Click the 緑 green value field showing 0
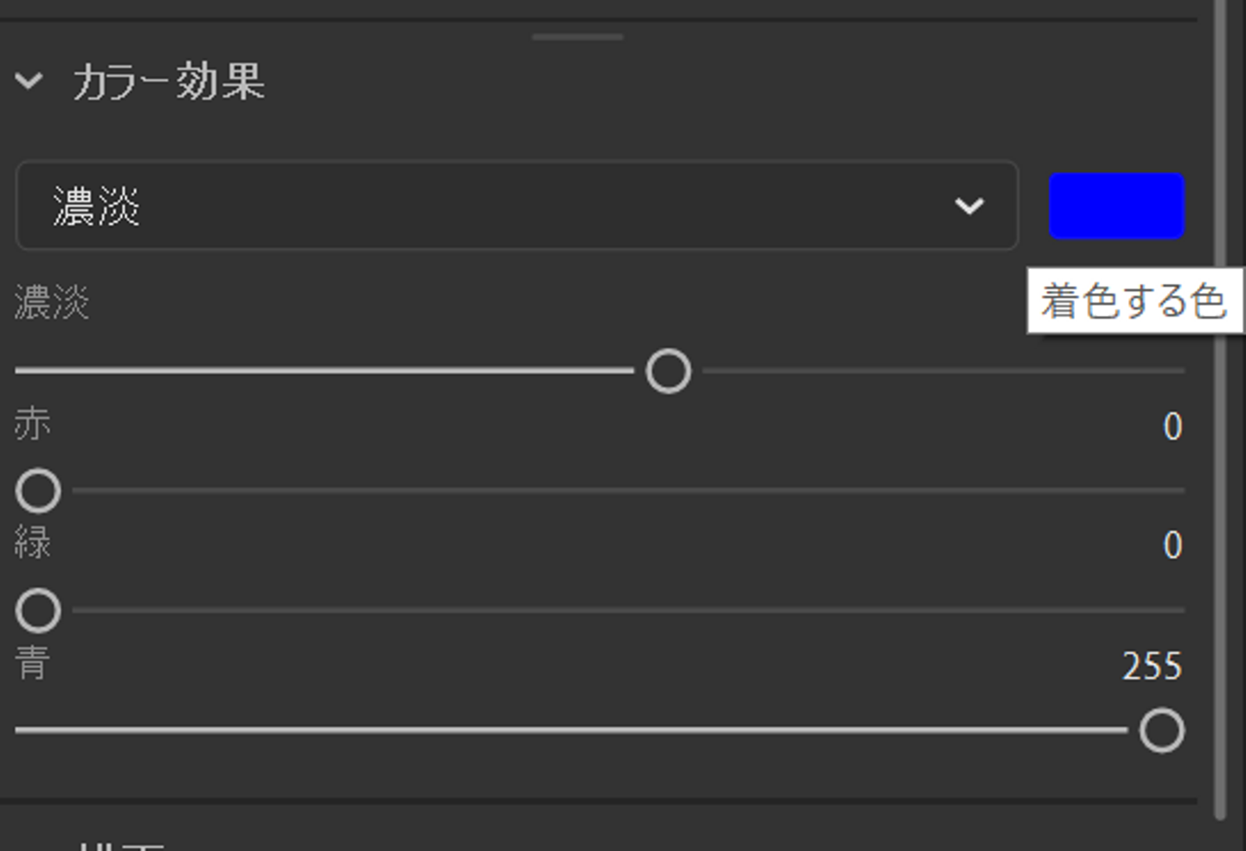The image size is (1246, 851). point(1172,546)
